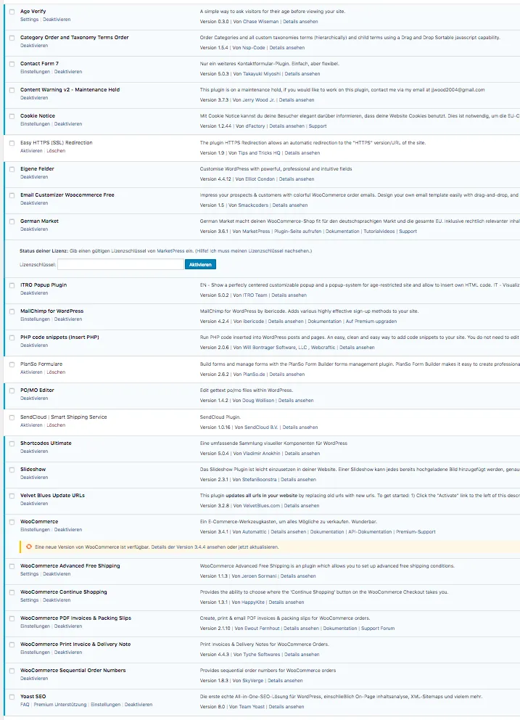This screenshot has width=520, height=720.
Task: Click the 'Status deiner Lizenz:' label
Action: pos(44,251)
